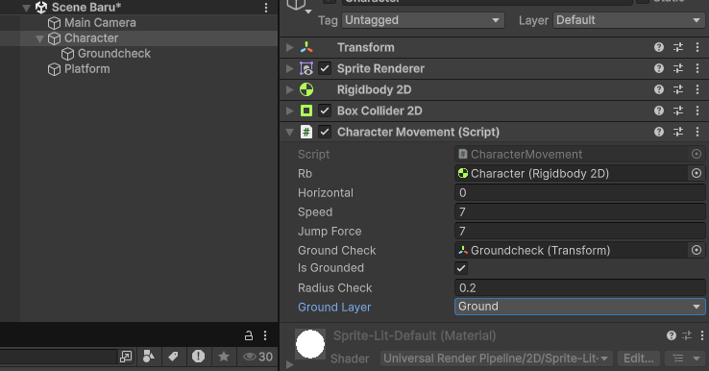Image resolution: width=709 pixels, height=371 pixels.
Task: Open object picker for Ground Check field
Action: click(x=697, y=250)
